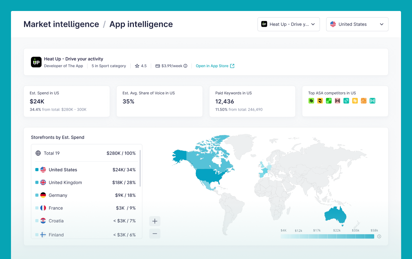Screen dimensions: 412x259
Task: Zoom in on the map with plus button
Action: [155, 221]
